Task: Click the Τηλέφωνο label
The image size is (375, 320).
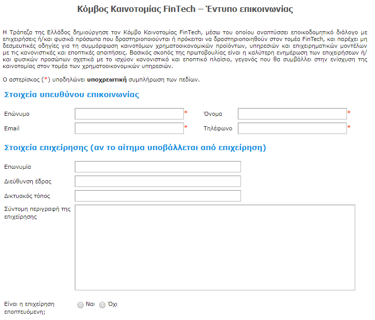Action: 218,128
